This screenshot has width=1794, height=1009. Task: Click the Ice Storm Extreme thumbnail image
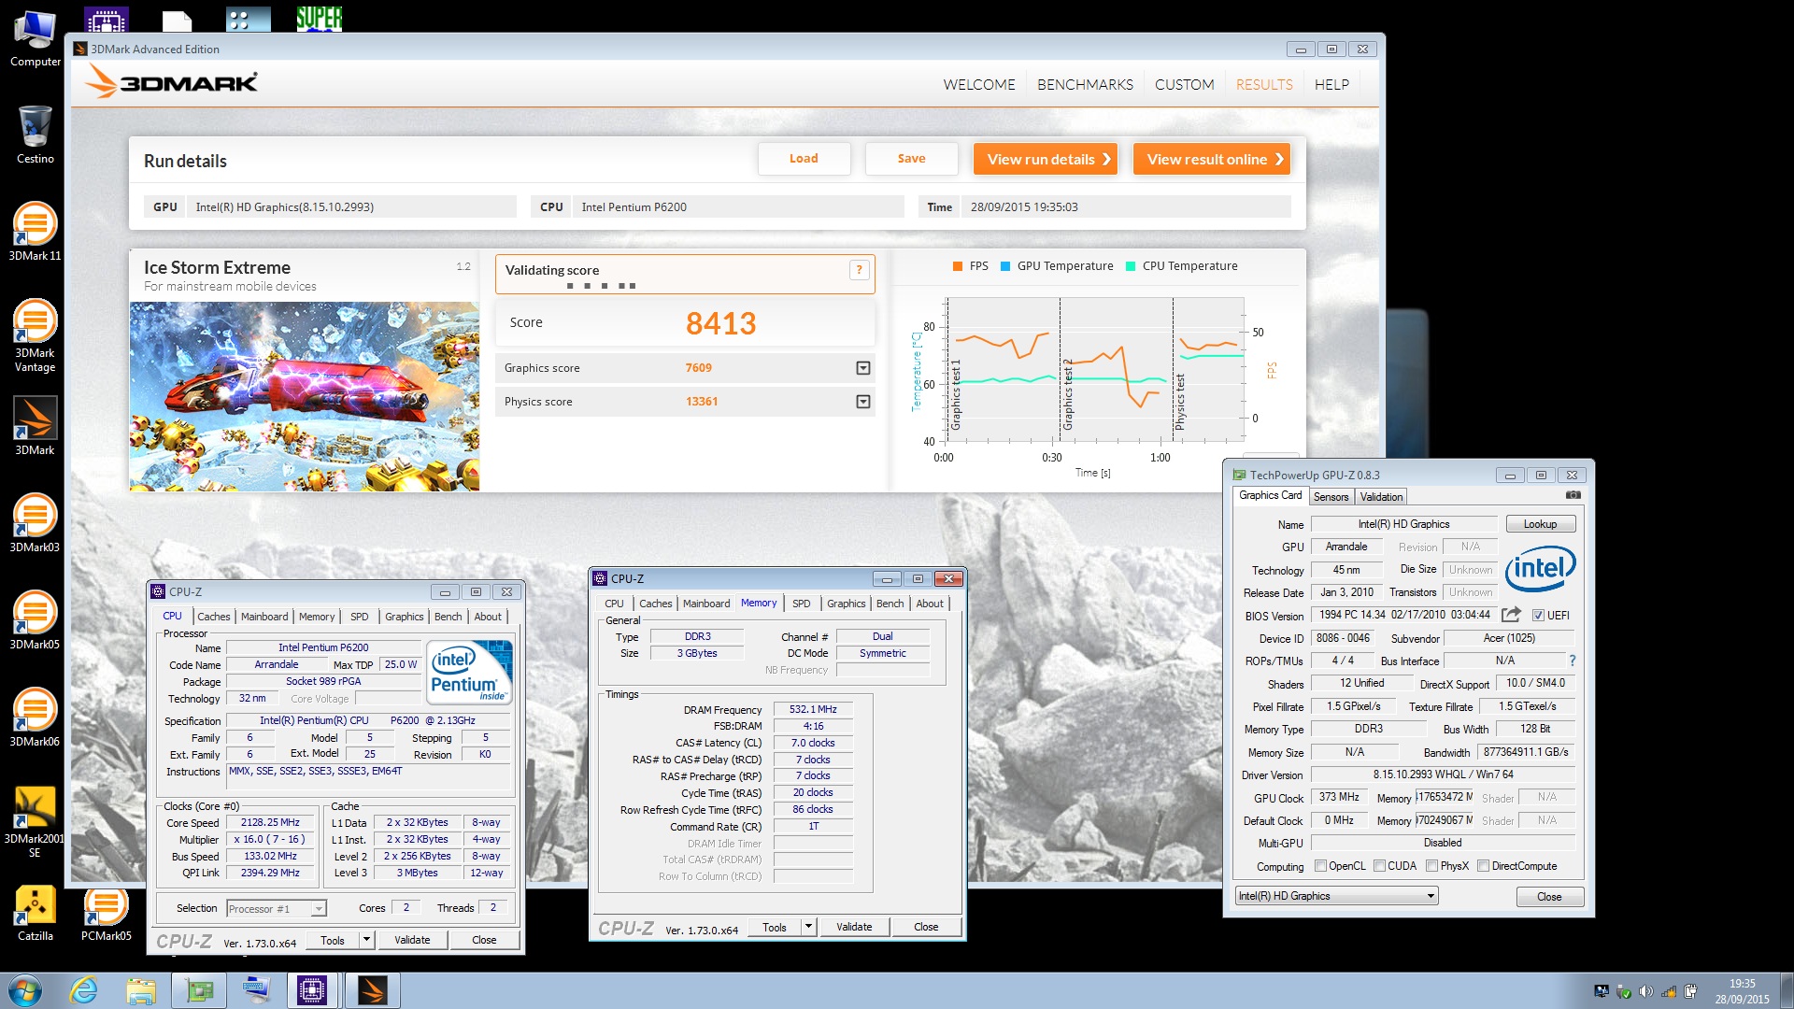pos(305,396)
